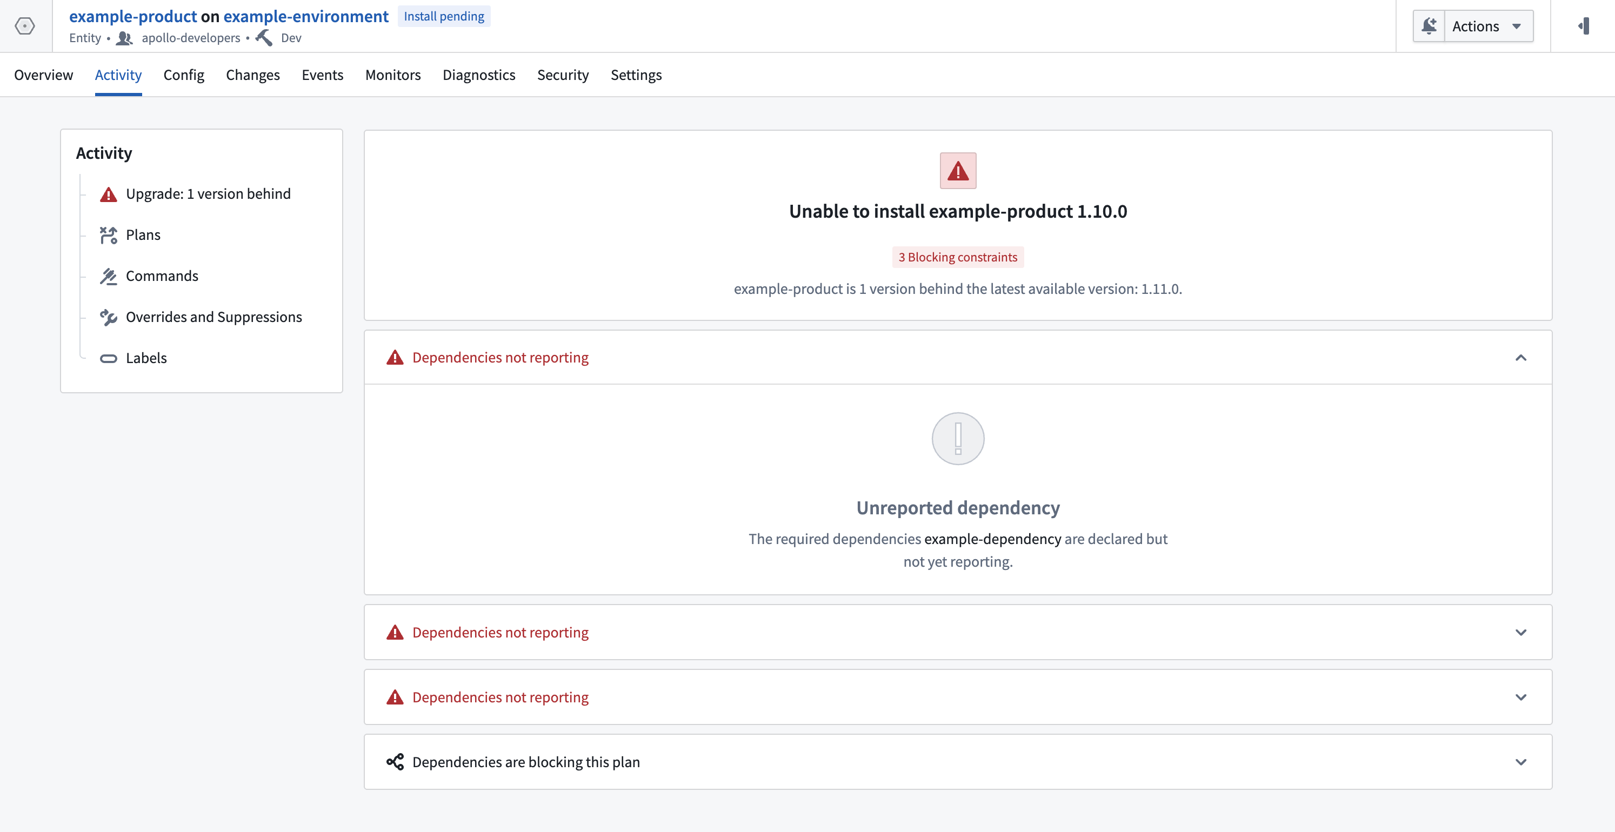The width and height of the screenshot is (1615, 832).
Task: Click the Overrides and Suppressions icon
Action: pyautogui.click(x=109, y=317)
